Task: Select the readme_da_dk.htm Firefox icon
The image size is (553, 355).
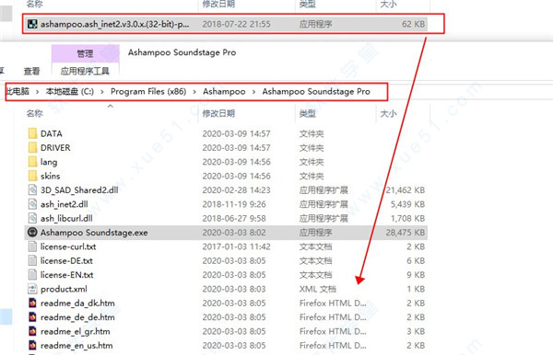Action: point(32,303)
